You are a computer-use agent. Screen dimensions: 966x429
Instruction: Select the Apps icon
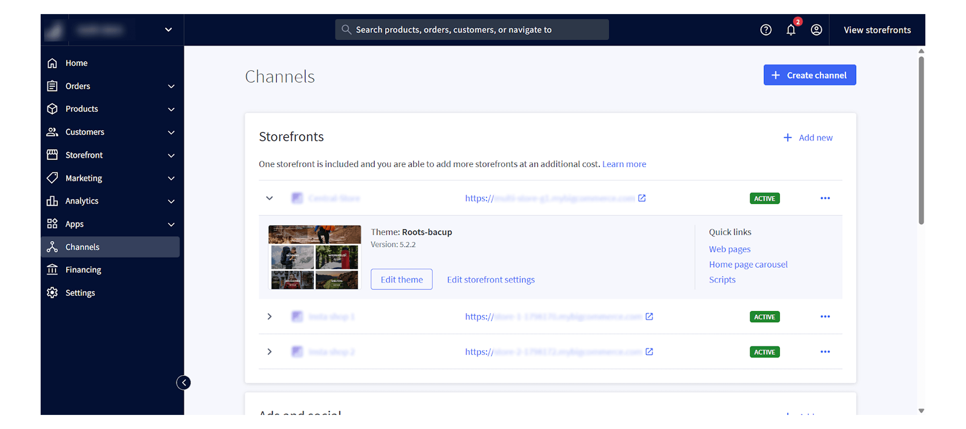(x=52, y=224)
